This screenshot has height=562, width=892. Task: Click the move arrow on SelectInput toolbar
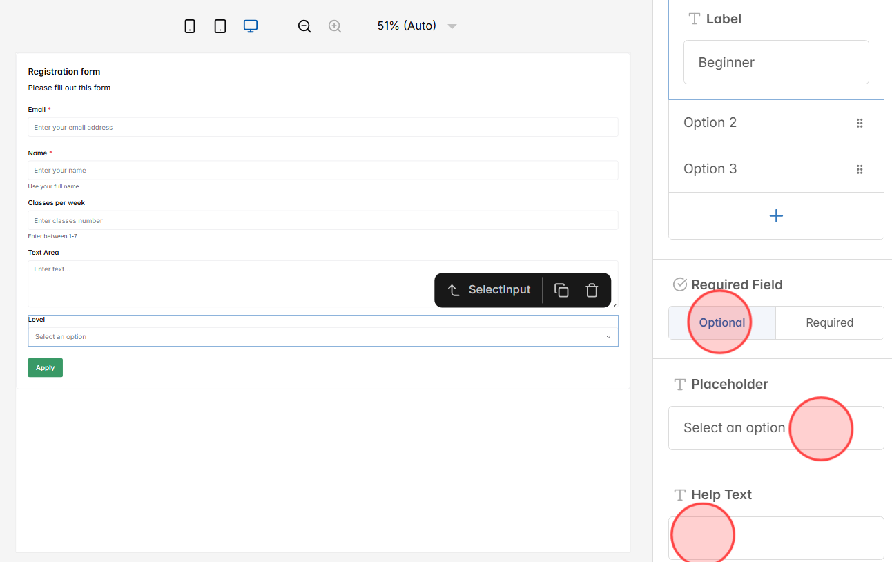454,290
